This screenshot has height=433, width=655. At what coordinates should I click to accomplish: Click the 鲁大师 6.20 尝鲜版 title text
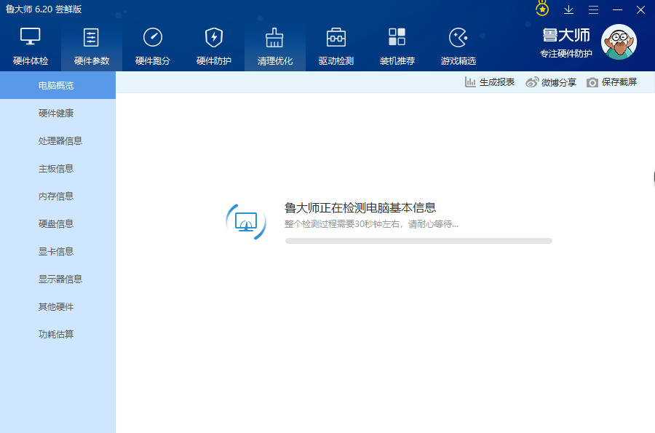coord(44,9)
